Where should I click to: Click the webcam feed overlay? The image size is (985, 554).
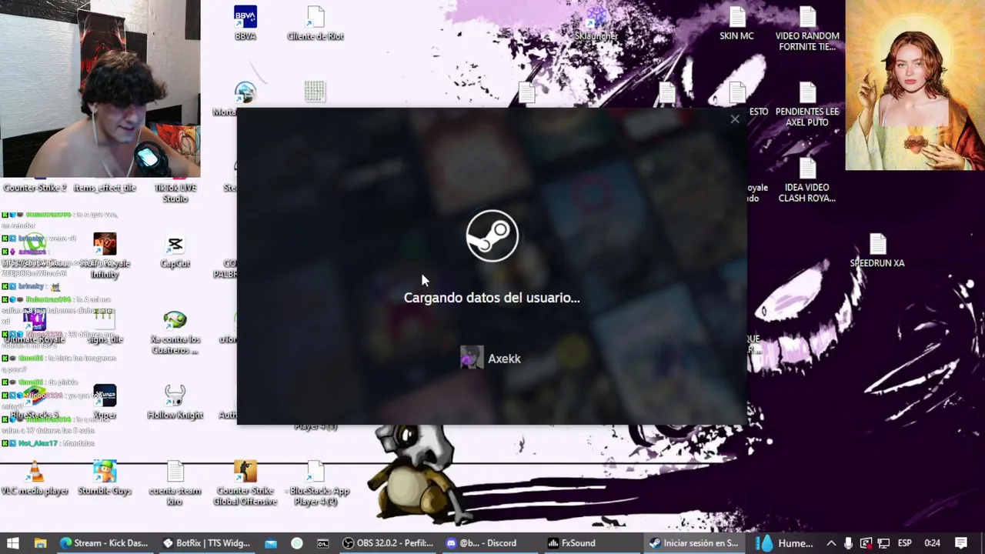100,88
